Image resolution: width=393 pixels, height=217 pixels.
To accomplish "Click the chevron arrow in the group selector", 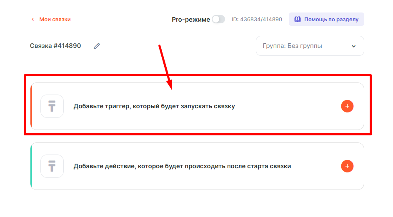I will point(353,46).
